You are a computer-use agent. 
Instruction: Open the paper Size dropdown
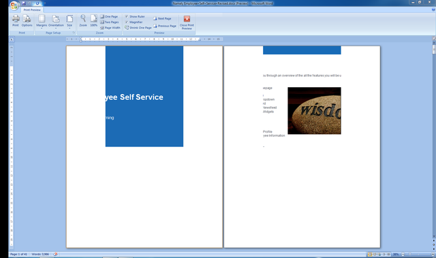click(69, 22)
